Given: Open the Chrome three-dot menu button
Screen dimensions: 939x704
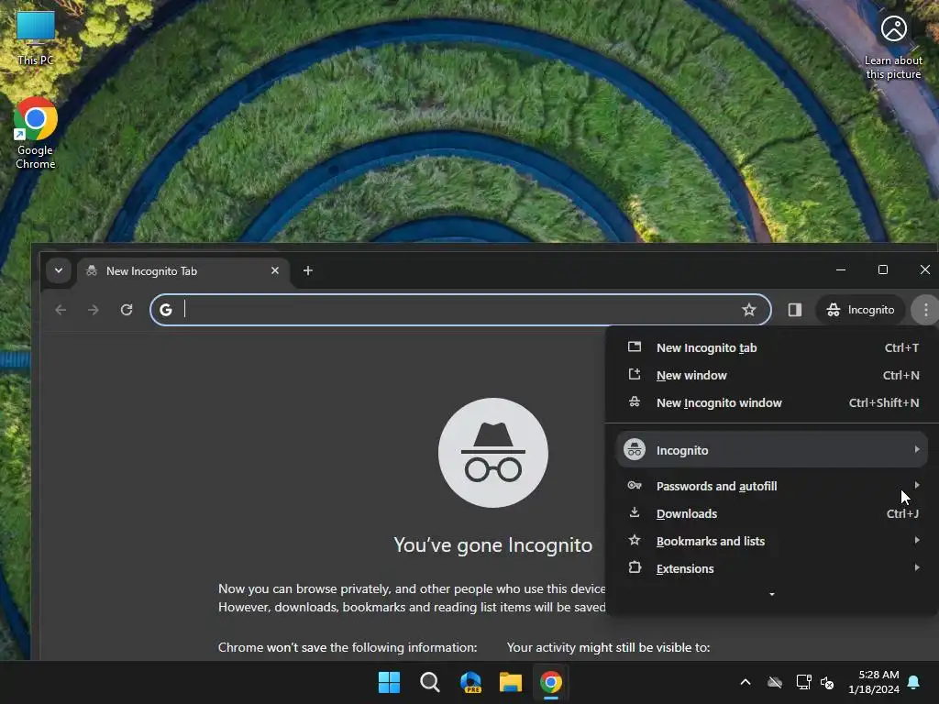Looking at the screenshot, I should [925, 310].
